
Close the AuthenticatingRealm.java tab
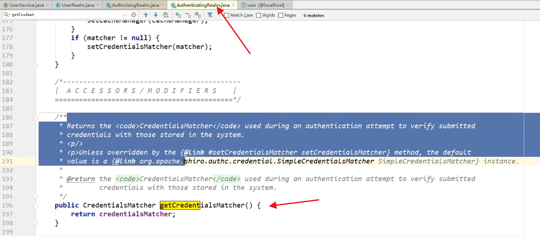(233, 5)
